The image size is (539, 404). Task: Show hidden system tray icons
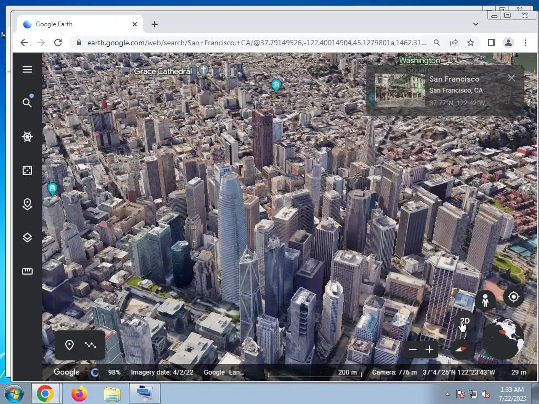447,394
